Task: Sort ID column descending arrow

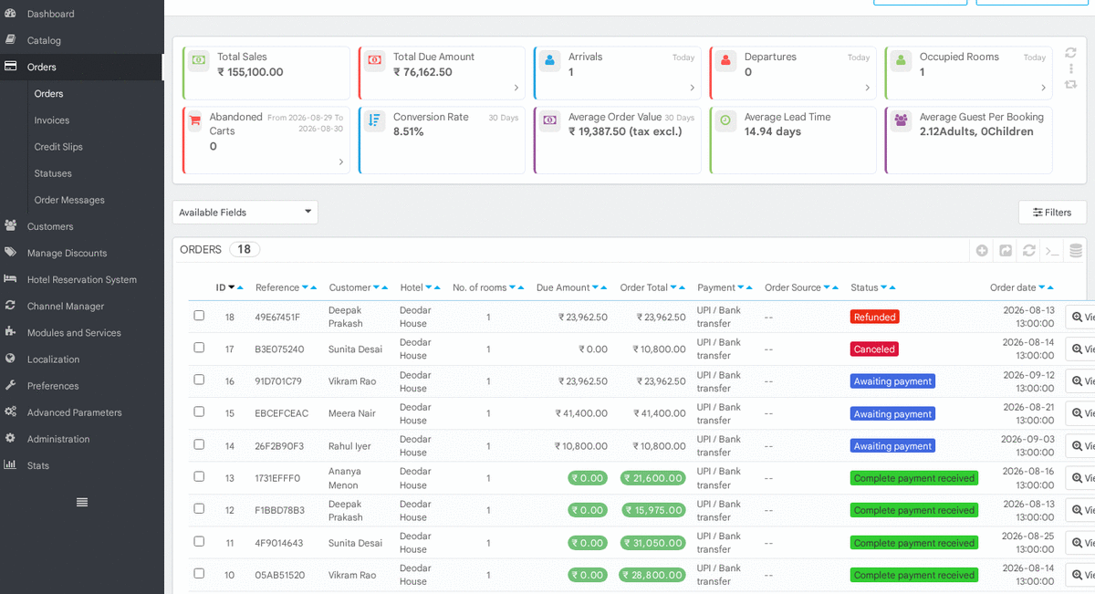Action: (232, 287)
